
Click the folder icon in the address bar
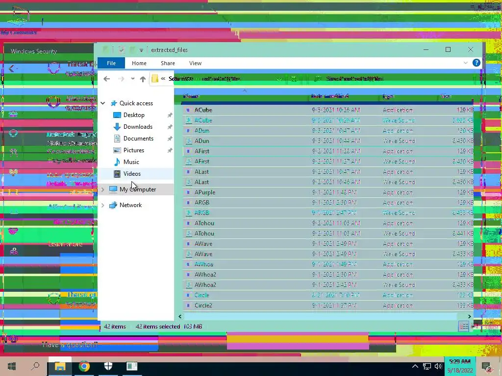155,78
